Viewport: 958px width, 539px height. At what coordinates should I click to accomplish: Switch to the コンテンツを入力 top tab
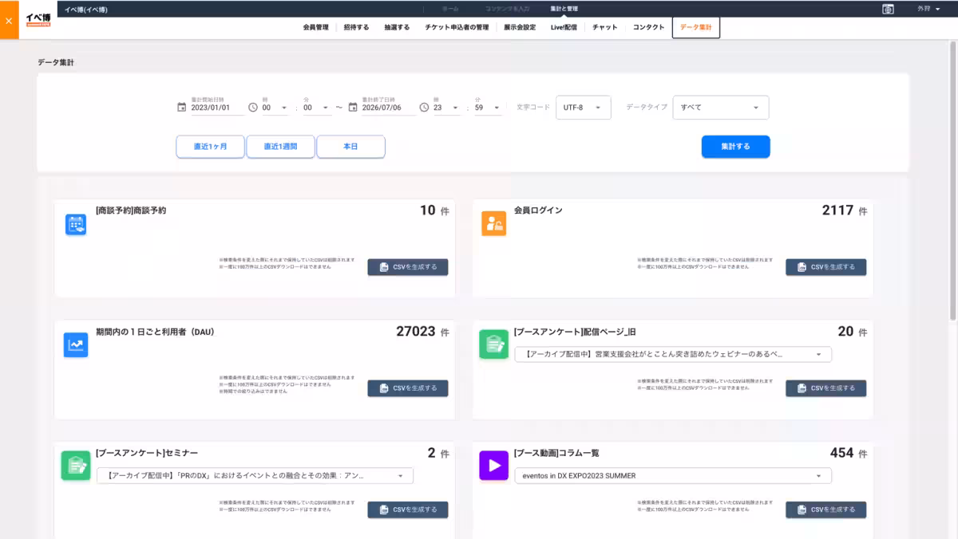click(x=508, y=9)
